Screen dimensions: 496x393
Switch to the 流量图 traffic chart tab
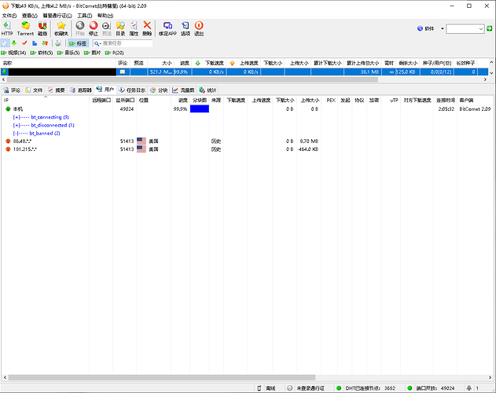(186, 90)
